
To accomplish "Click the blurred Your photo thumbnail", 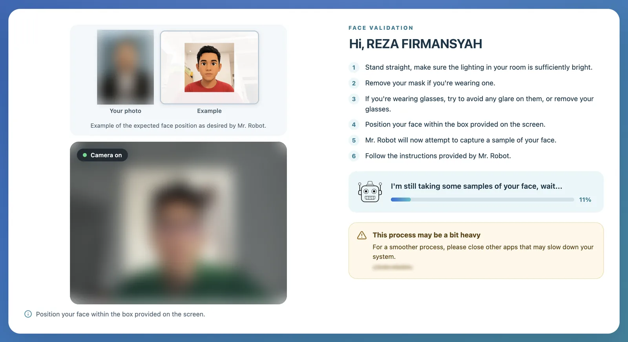I will pos(125,67).
